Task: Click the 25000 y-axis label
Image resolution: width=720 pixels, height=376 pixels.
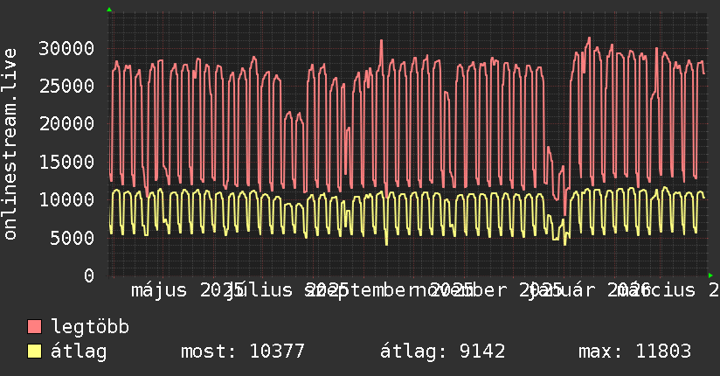Action: coord(66,86)
